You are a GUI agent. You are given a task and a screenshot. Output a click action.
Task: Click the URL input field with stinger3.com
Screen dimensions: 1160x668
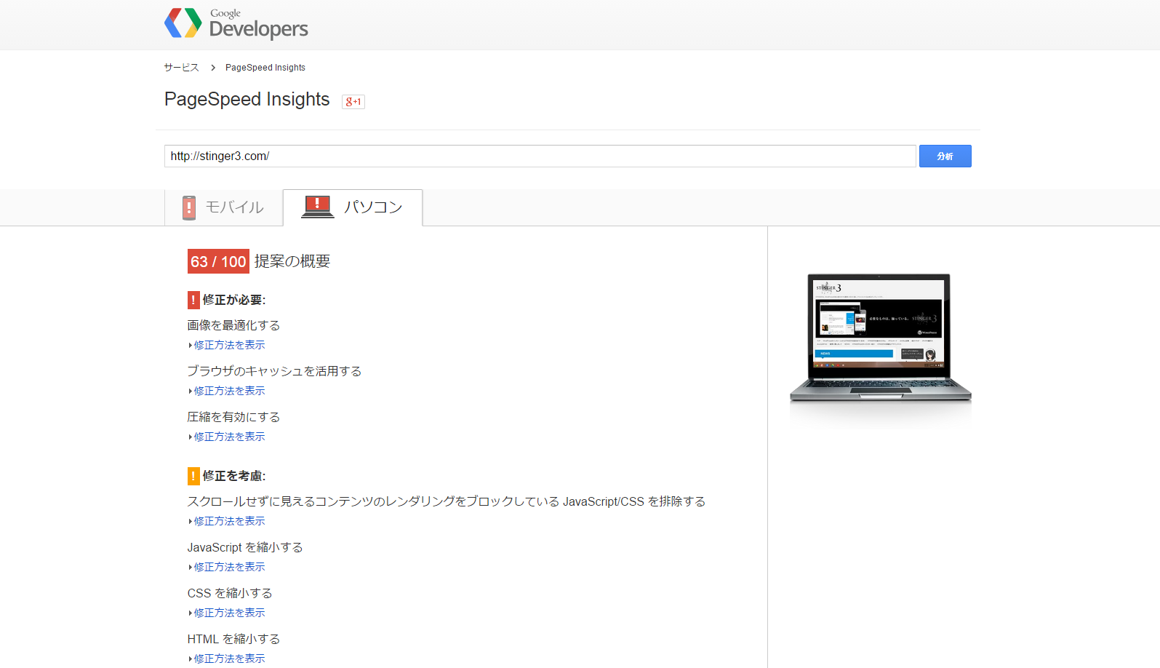coord(540,156)
